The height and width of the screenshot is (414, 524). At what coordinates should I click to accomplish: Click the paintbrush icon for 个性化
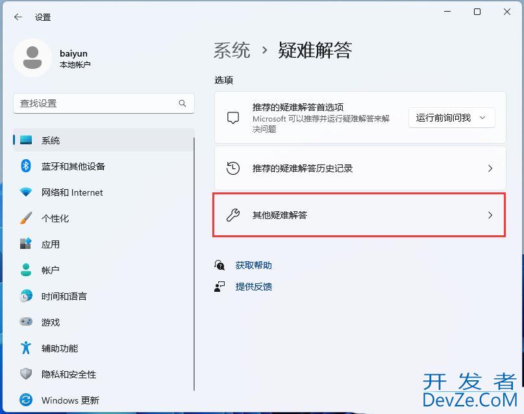(x=26, y=218)
